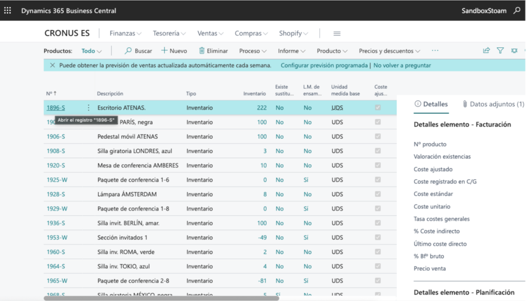Image resolution: width=526 pixels, height=301 pixels.
Task: Expand the Finanzas menu
Action: coord(125,33)
